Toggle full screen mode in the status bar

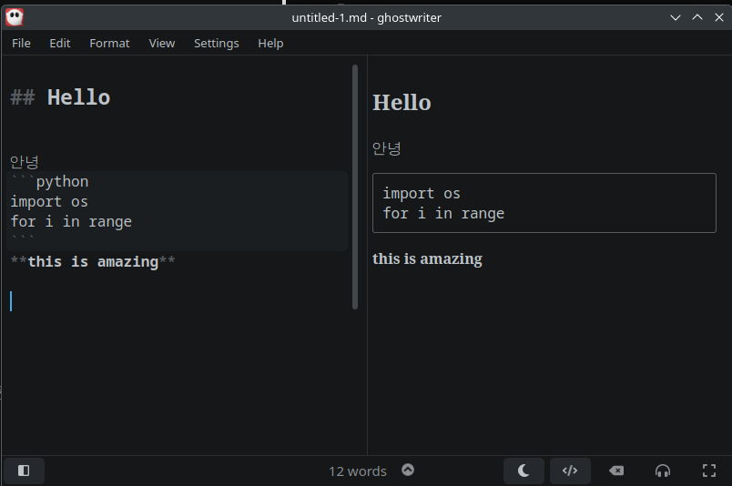708,471
